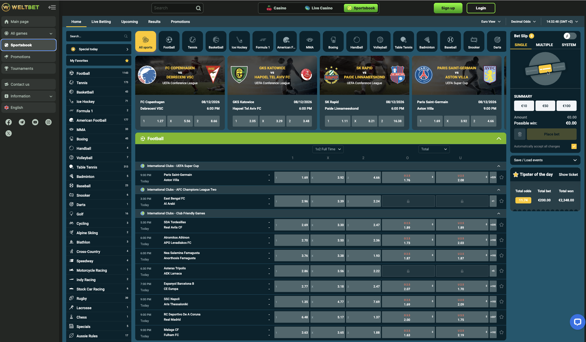Image resolution: width=586 pixels, height=342 pixels.
Task: Favorite the Atromitos Athinon match star
Action: 501,240
